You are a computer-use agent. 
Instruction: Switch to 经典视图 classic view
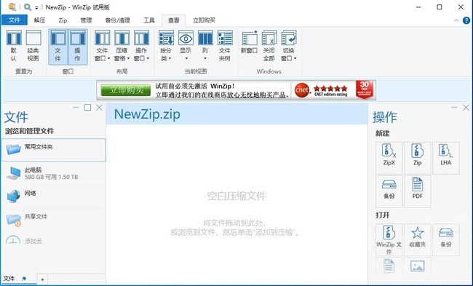tap(33, 46)
